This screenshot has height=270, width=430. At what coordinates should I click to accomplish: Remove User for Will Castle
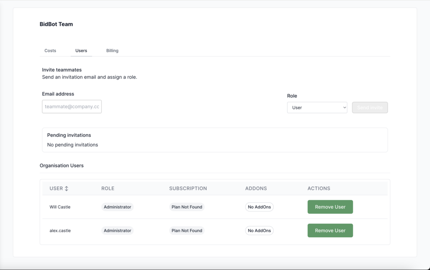(x=330, y=207)
